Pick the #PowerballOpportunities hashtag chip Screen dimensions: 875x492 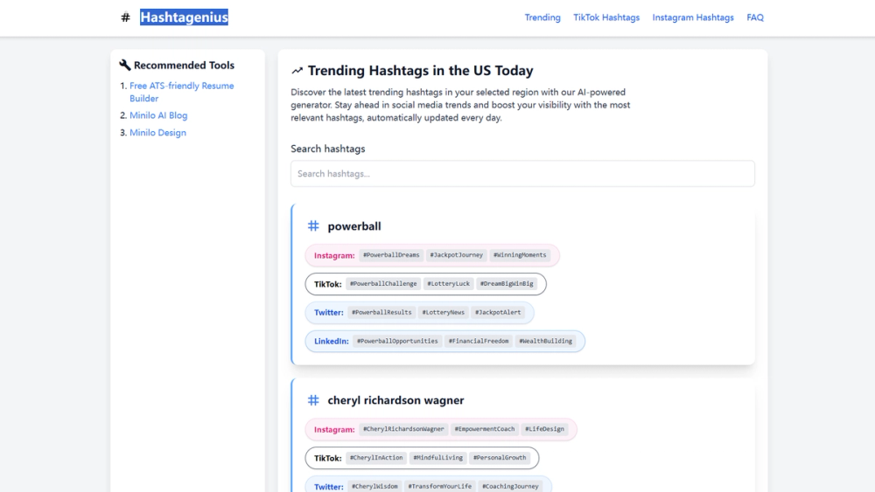tap(397, 341)
